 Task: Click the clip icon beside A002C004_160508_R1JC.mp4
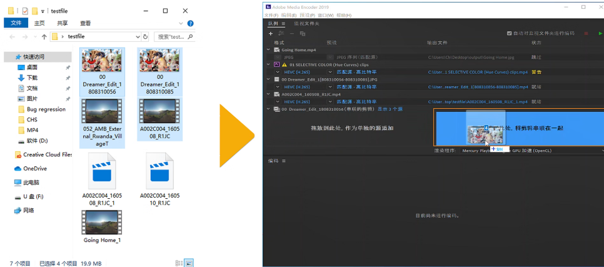coord(276,94)
